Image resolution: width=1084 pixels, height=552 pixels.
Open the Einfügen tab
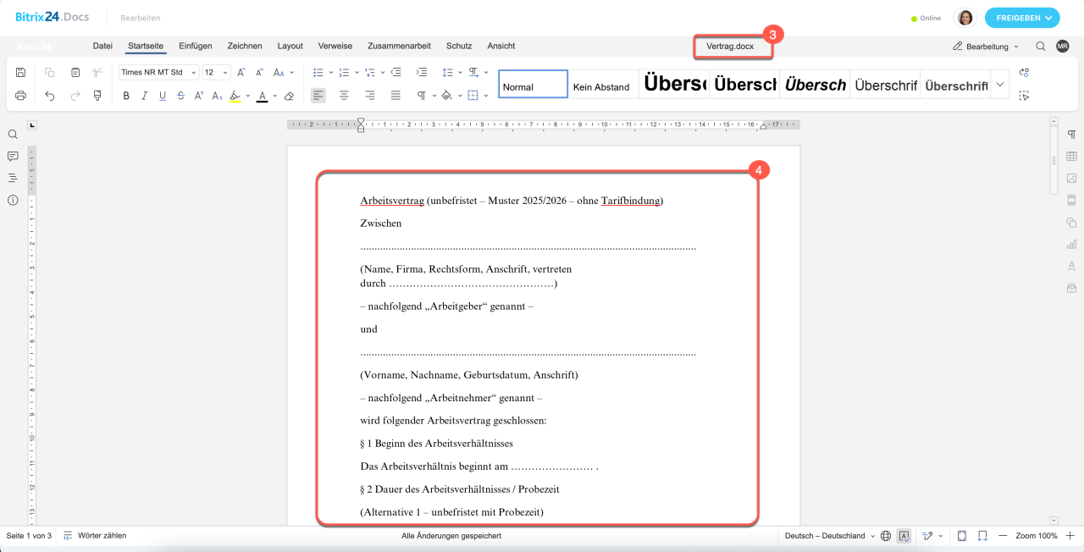click(x=196, y=46)
